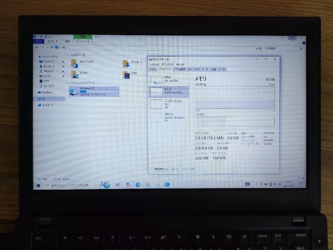Open the ピクチャ folder icon
This screenshot has height=250, width=333.
point(75,75)
